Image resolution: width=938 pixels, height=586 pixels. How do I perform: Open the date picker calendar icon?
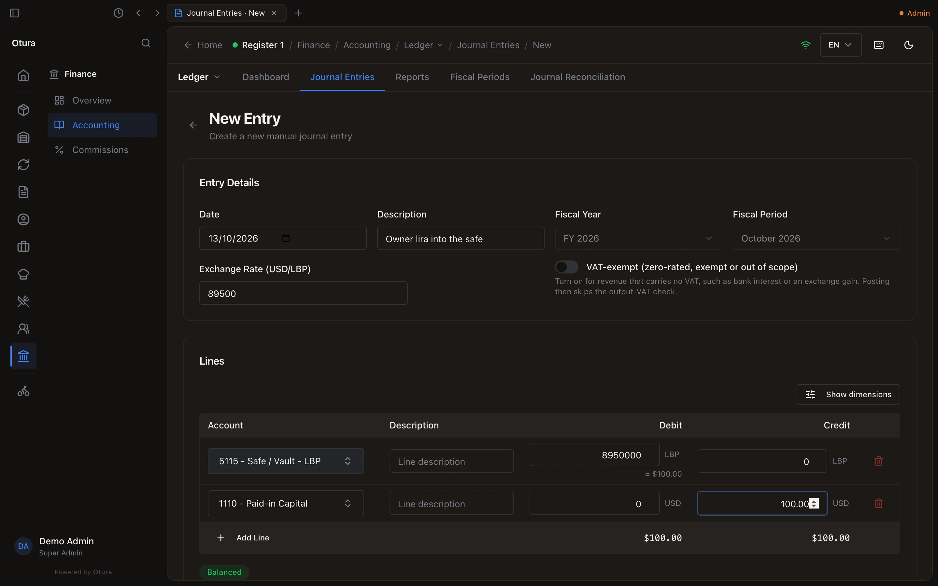(x=286, y=238)
